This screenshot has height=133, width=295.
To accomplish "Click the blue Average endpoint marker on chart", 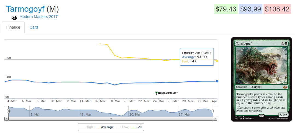I will point(217,81).
